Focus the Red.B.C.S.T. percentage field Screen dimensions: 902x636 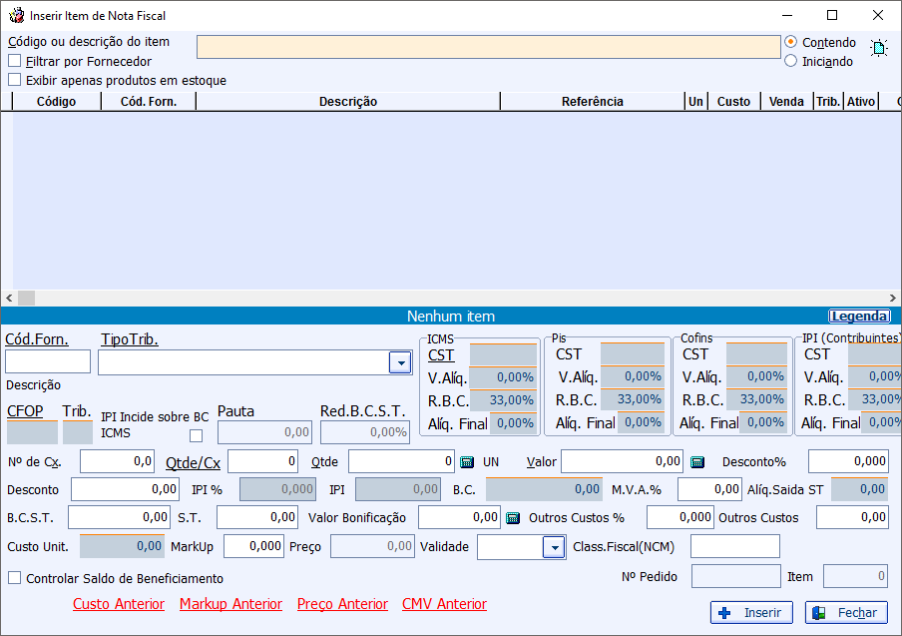pos(365,432)
